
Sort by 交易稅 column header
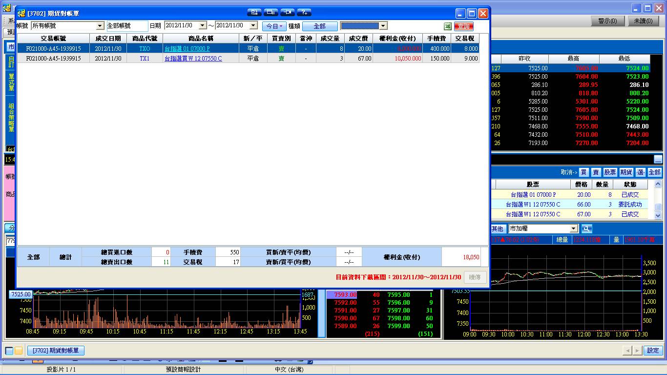tap(465, 39)
